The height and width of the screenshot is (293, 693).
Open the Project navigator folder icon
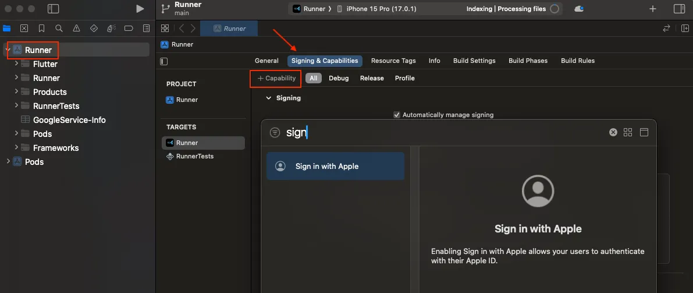(6, 29)
